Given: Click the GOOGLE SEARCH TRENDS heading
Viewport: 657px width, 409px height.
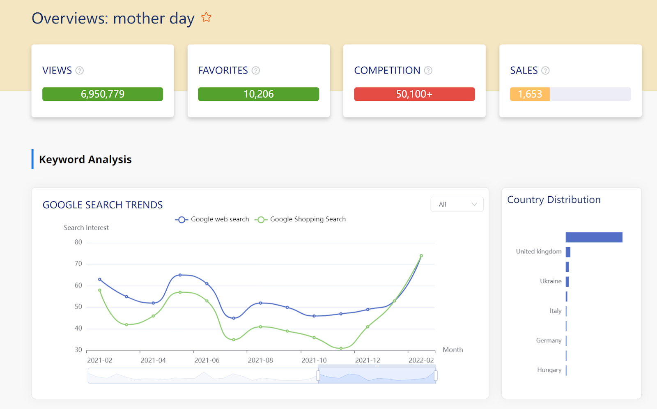Looking at the screenshot, I should [x=103, y=205].
